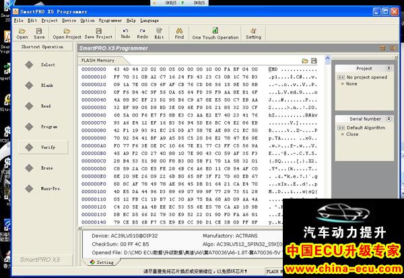Open the Option menu
Viewport: 404px width, 278px height.
88,20
